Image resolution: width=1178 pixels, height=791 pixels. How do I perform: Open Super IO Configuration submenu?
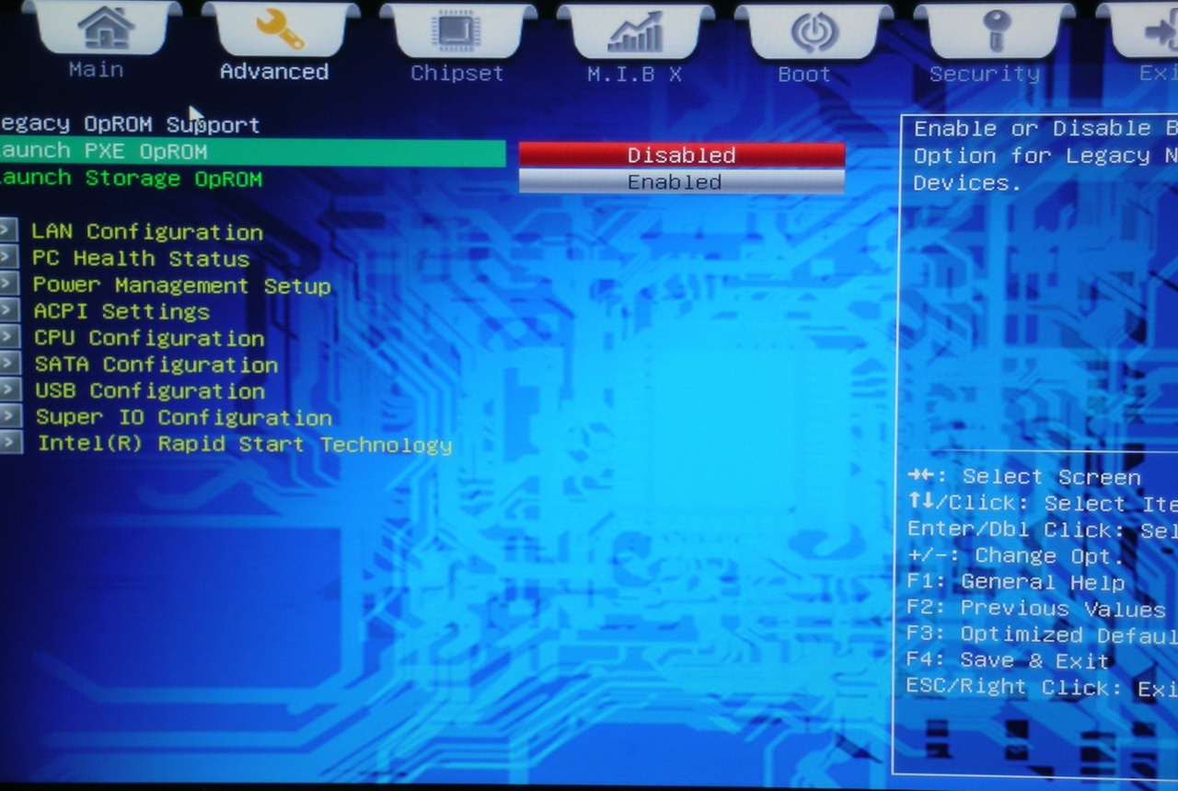[x=184, y=418]
